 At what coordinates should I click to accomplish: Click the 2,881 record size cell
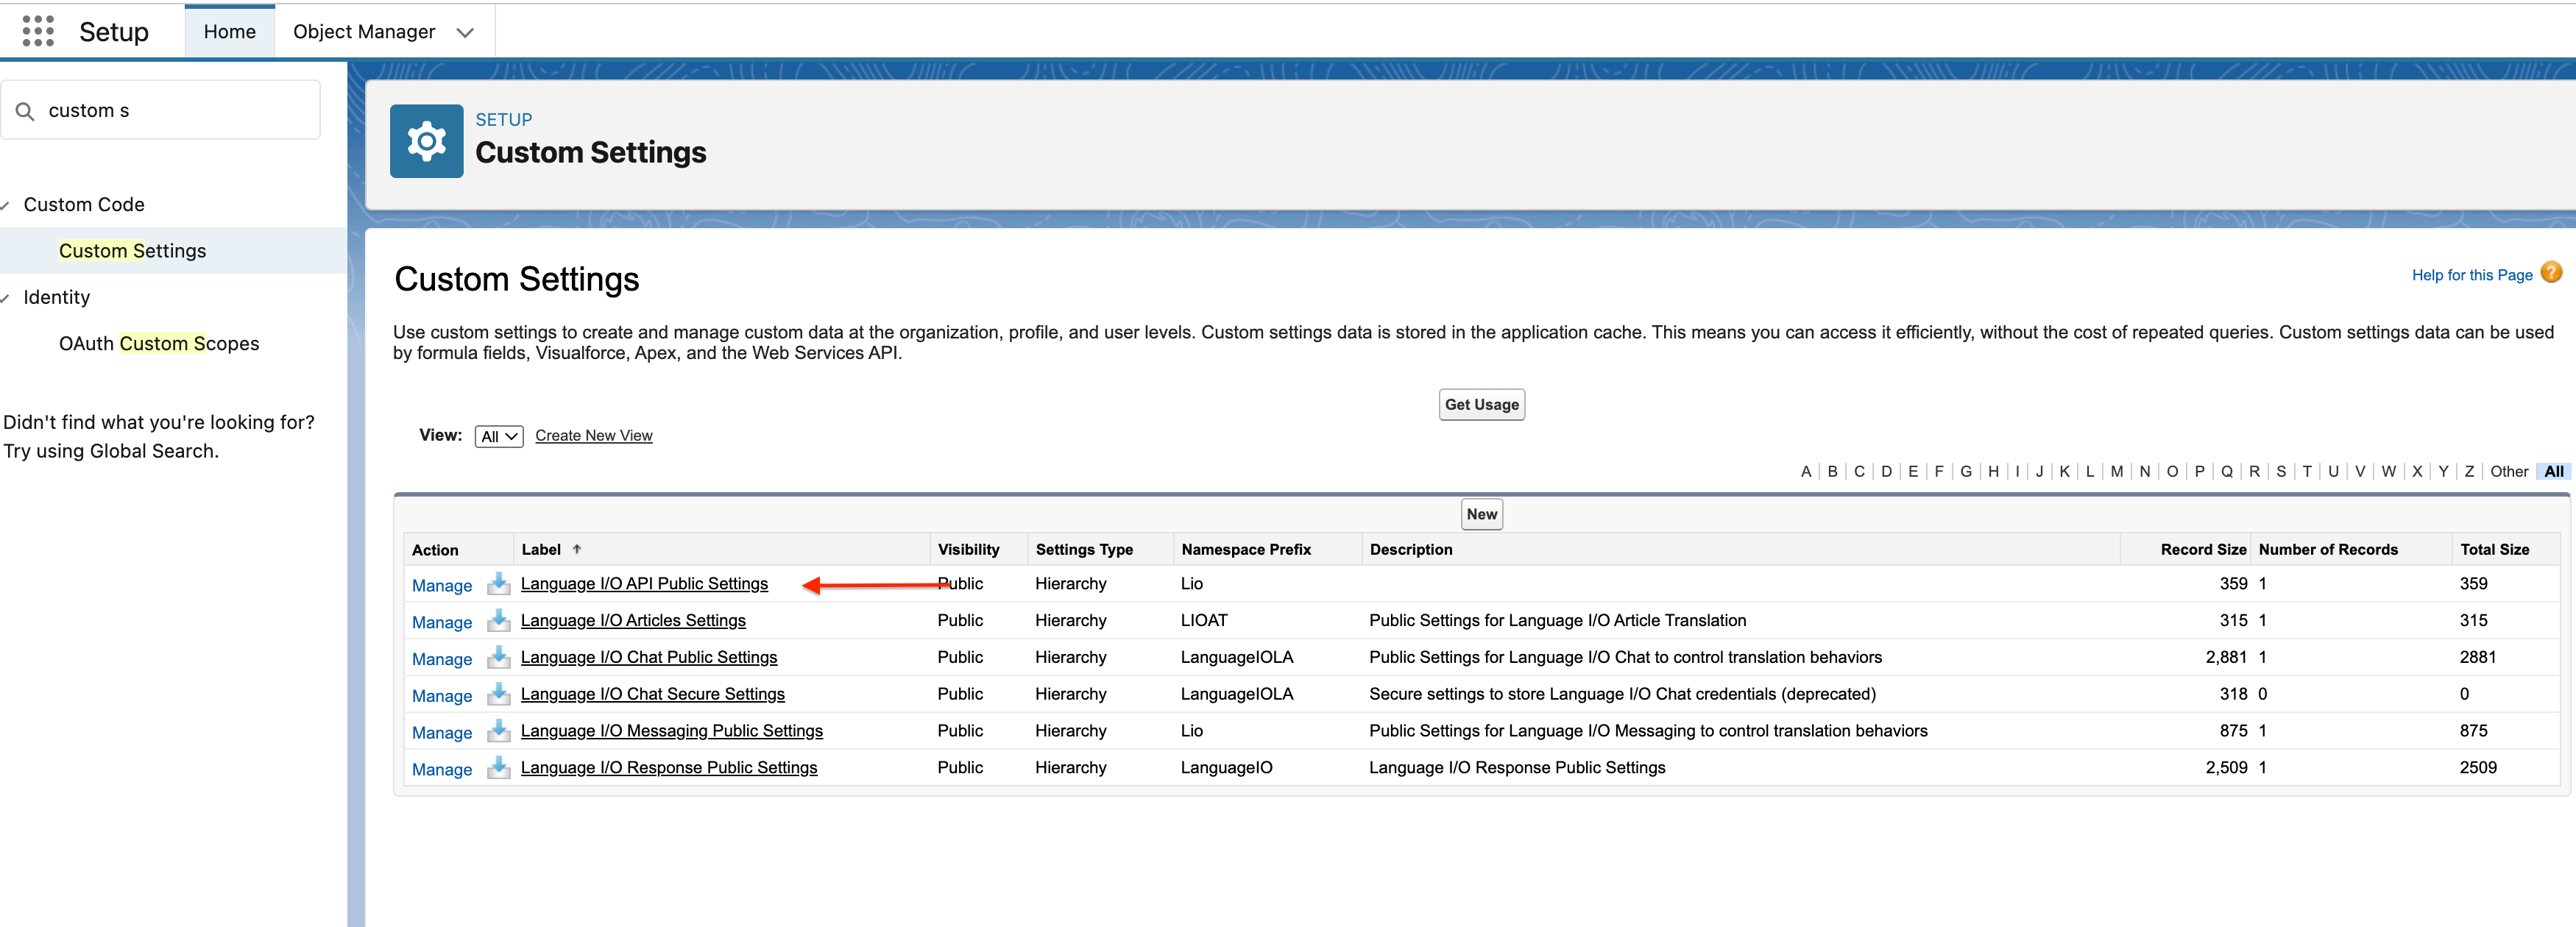[x=2226, y=657]
